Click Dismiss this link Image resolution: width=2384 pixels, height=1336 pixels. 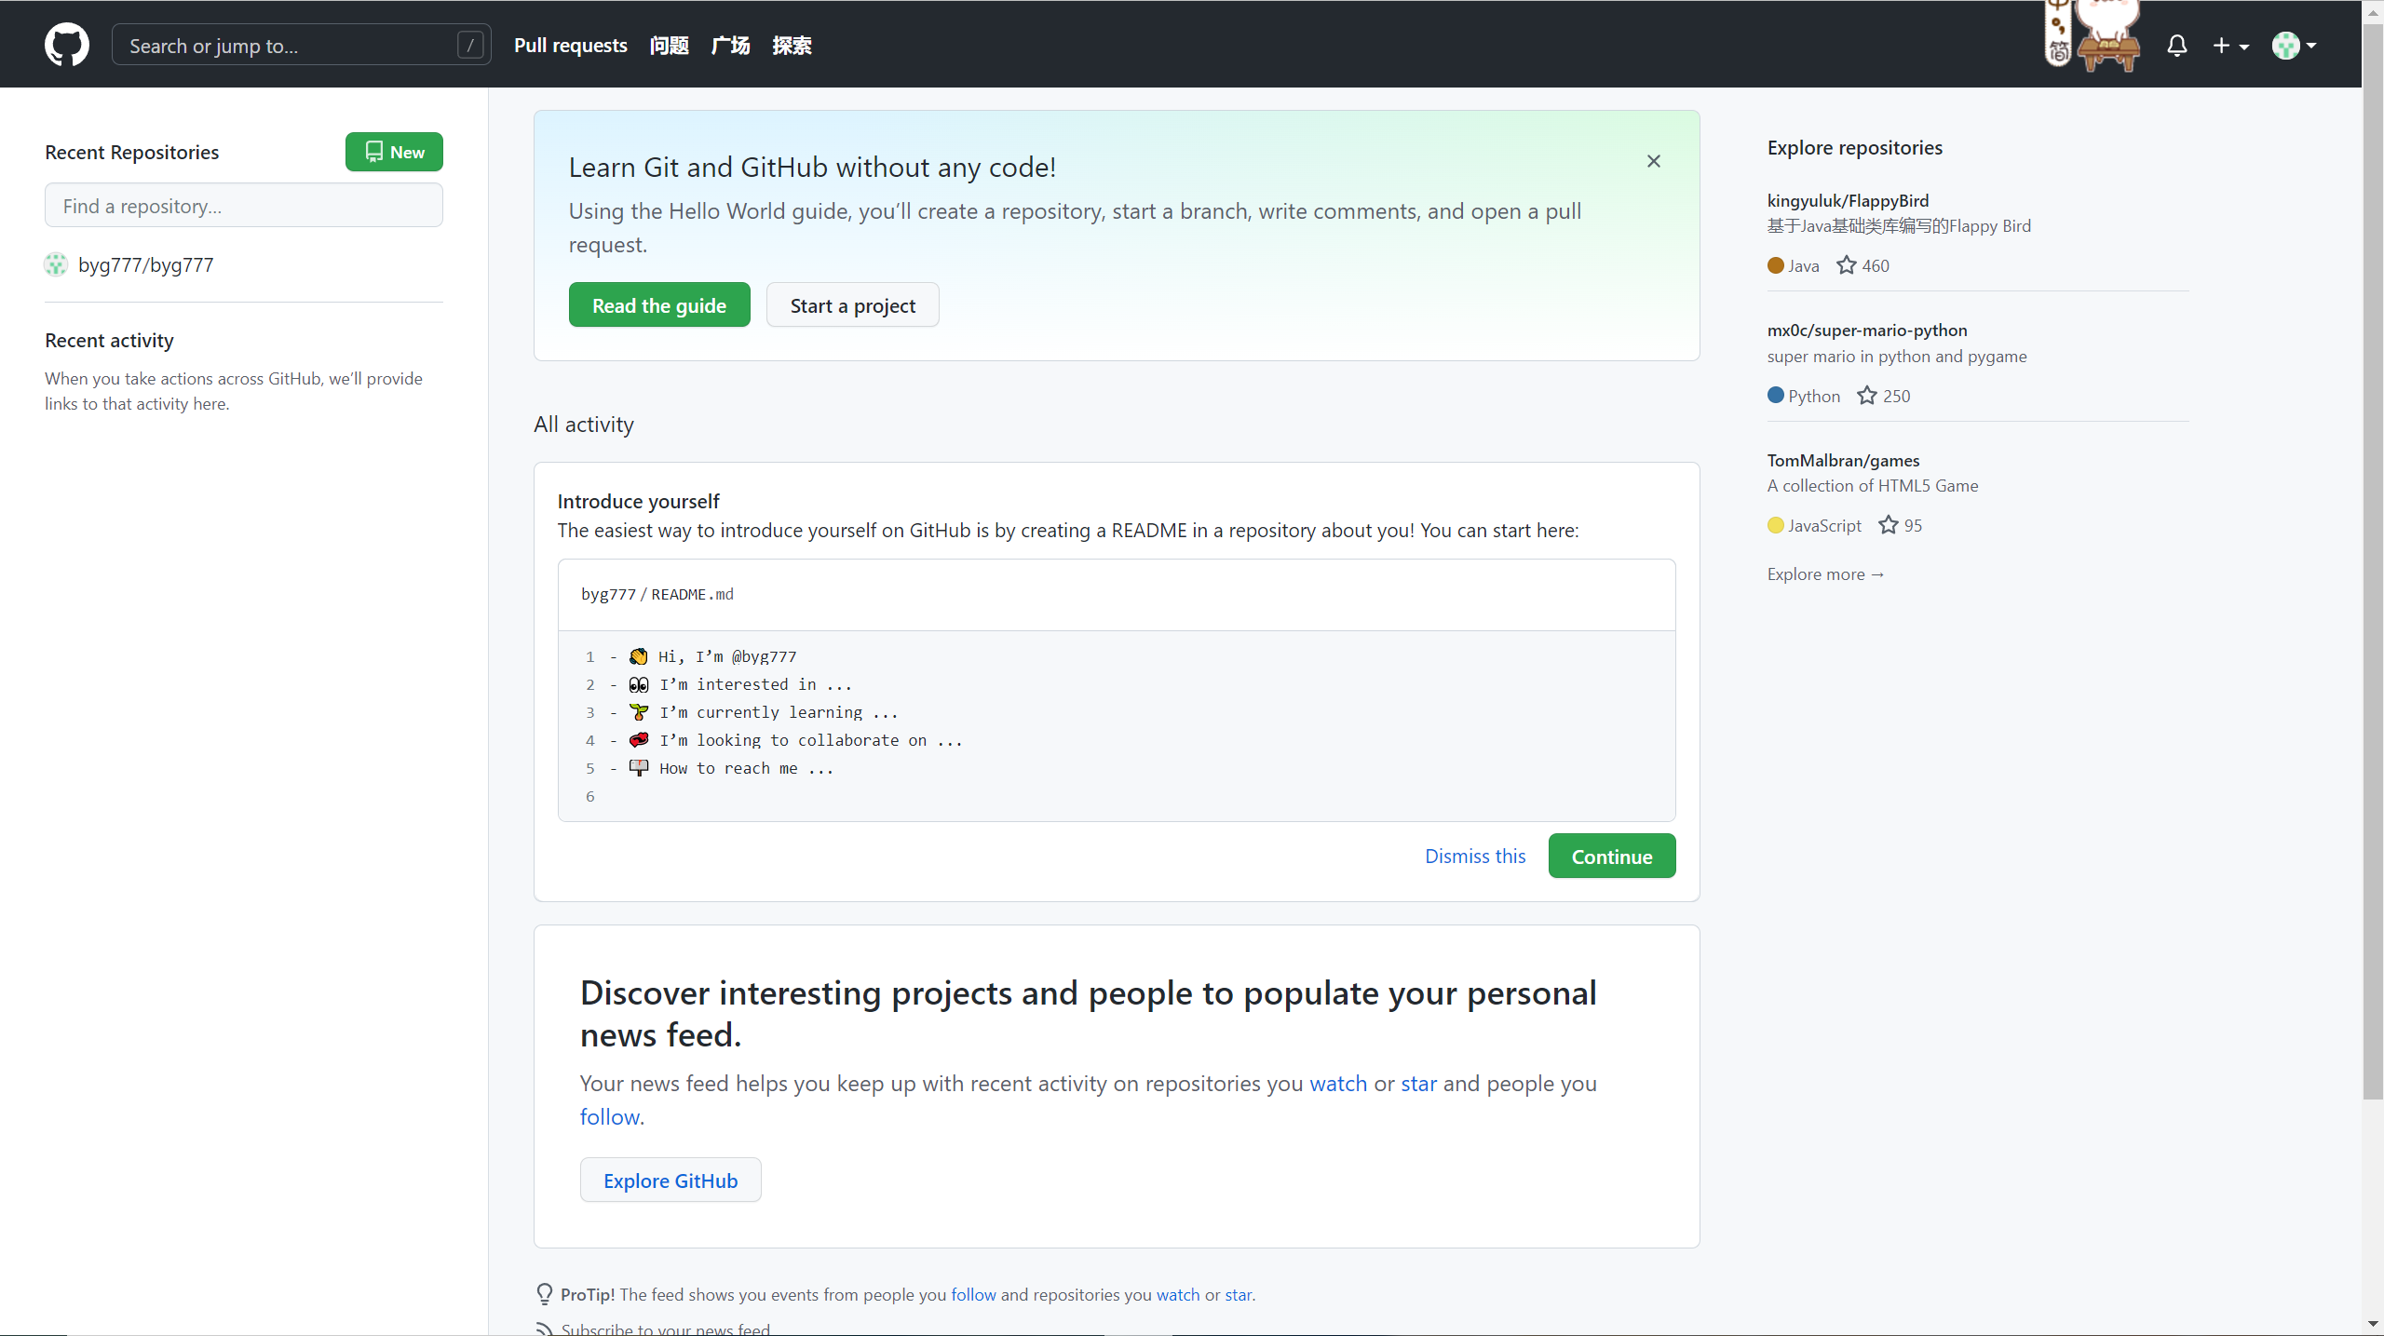1475,856
